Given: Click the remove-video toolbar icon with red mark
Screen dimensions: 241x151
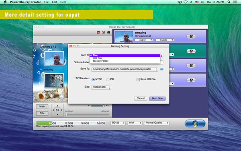Looking at the screenshot, I should point(98,33).
